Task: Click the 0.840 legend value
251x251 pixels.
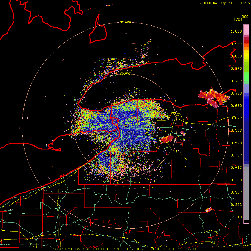Action: tap(236, 69)
